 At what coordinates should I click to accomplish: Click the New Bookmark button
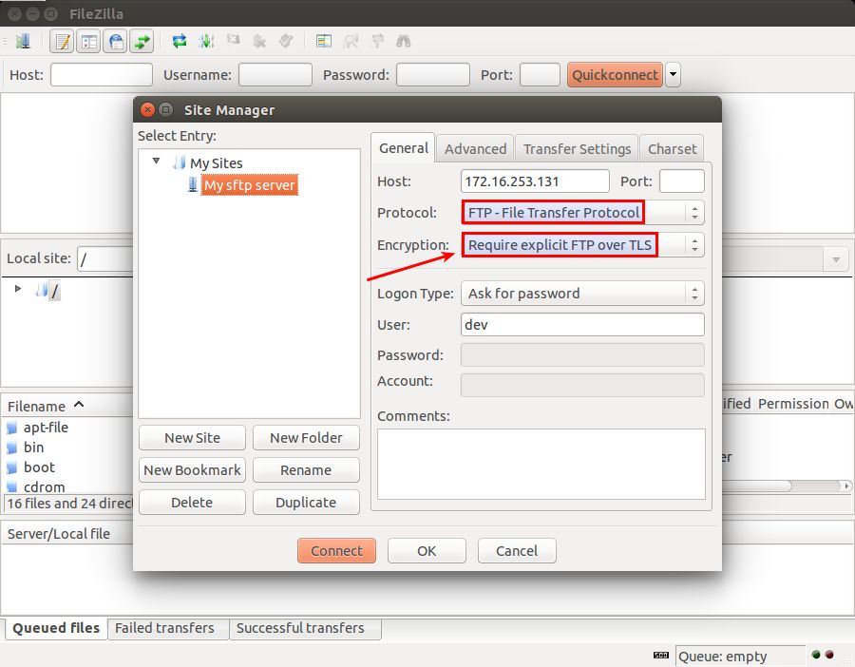[193, 470]
